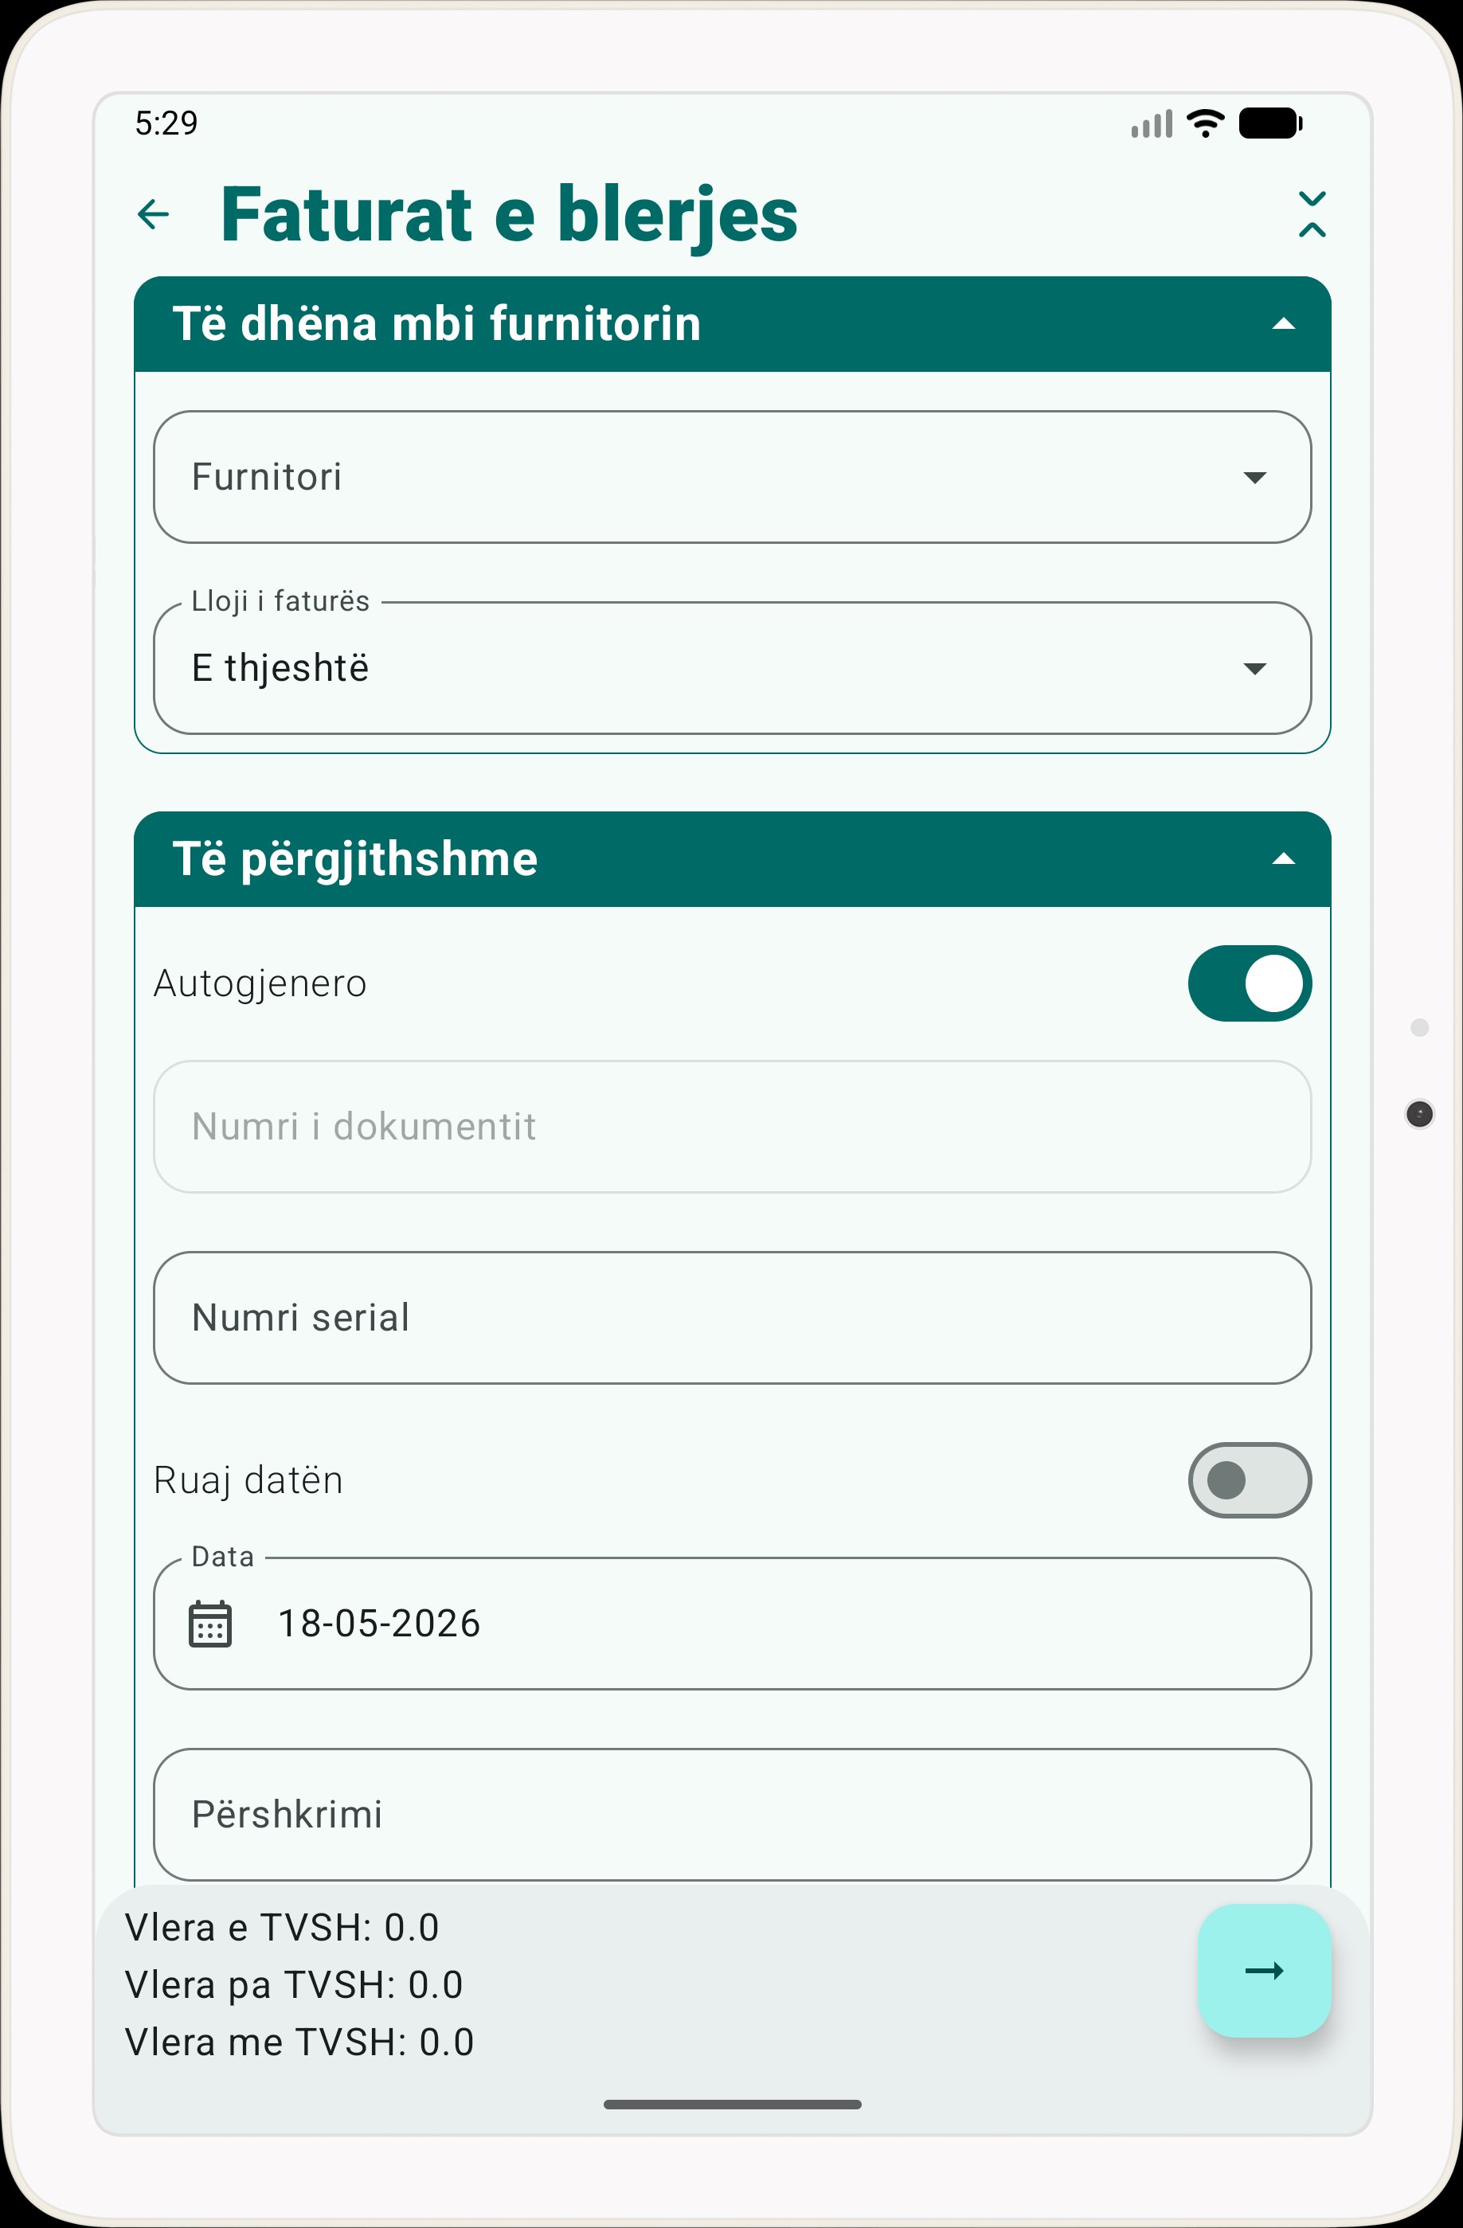
Task: Tap the next arrow floating button
Action: coord(1265,1971)
